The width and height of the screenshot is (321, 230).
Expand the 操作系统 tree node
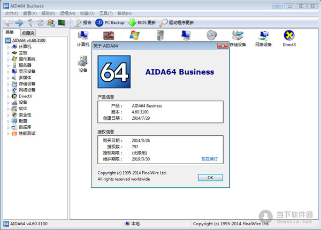pyautogui.click(x=8, y=59)
